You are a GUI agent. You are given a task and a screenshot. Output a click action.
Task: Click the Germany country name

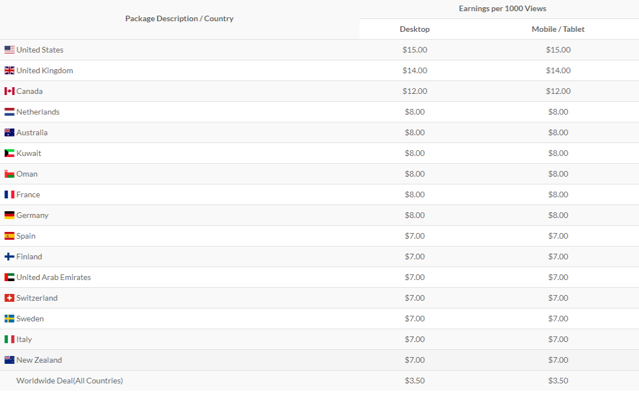pyautogui.click(x=32, y=215)
